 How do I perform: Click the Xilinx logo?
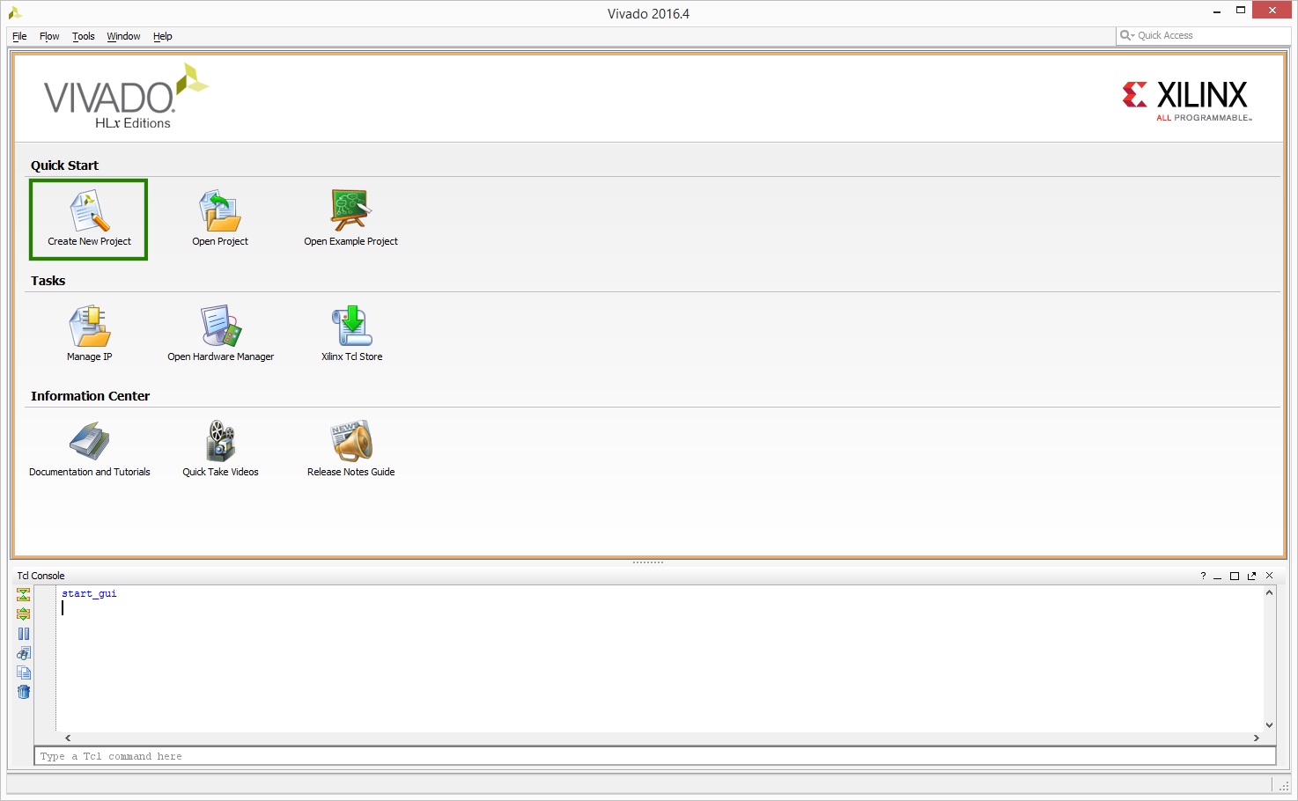tap(1186, 100)
